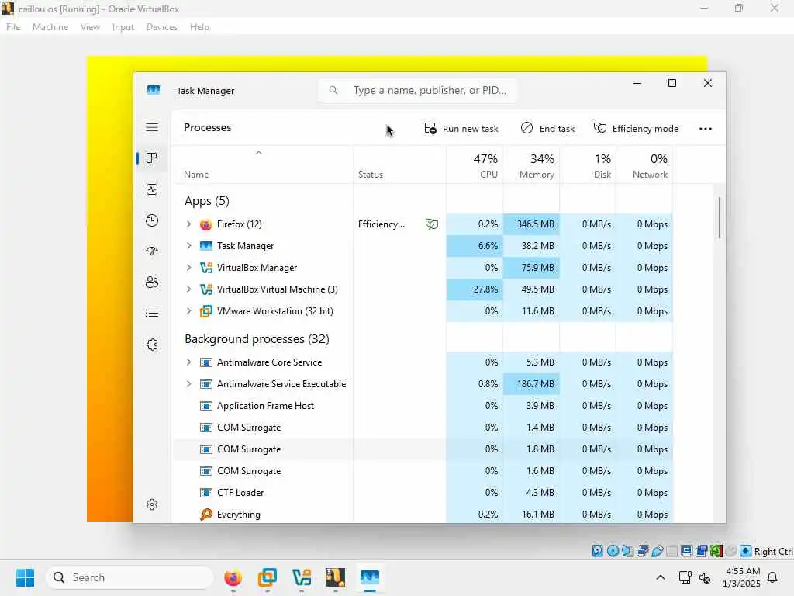Image resolution: width=794 pixels, height=596 pixels.
Task: Open VirtualBox Manager from the taskbar
Action: pos(302,577)
